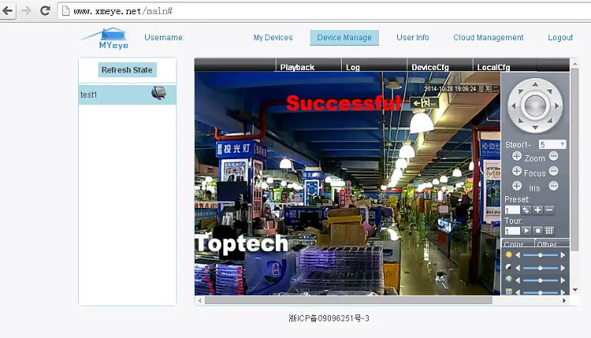
Task: Click the live camera video feed
Action: tap(348, 183)
